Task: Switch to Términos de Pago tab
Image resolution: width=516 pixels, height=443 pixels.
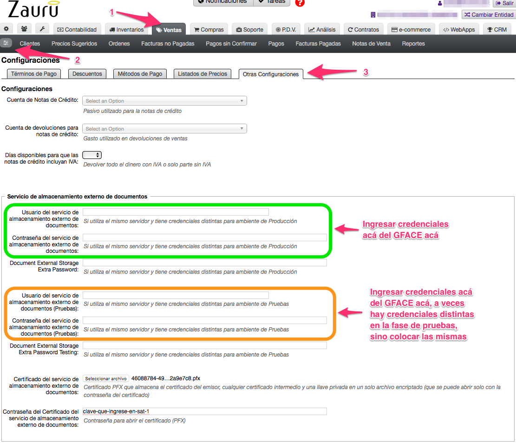Action: click(34, 74)
